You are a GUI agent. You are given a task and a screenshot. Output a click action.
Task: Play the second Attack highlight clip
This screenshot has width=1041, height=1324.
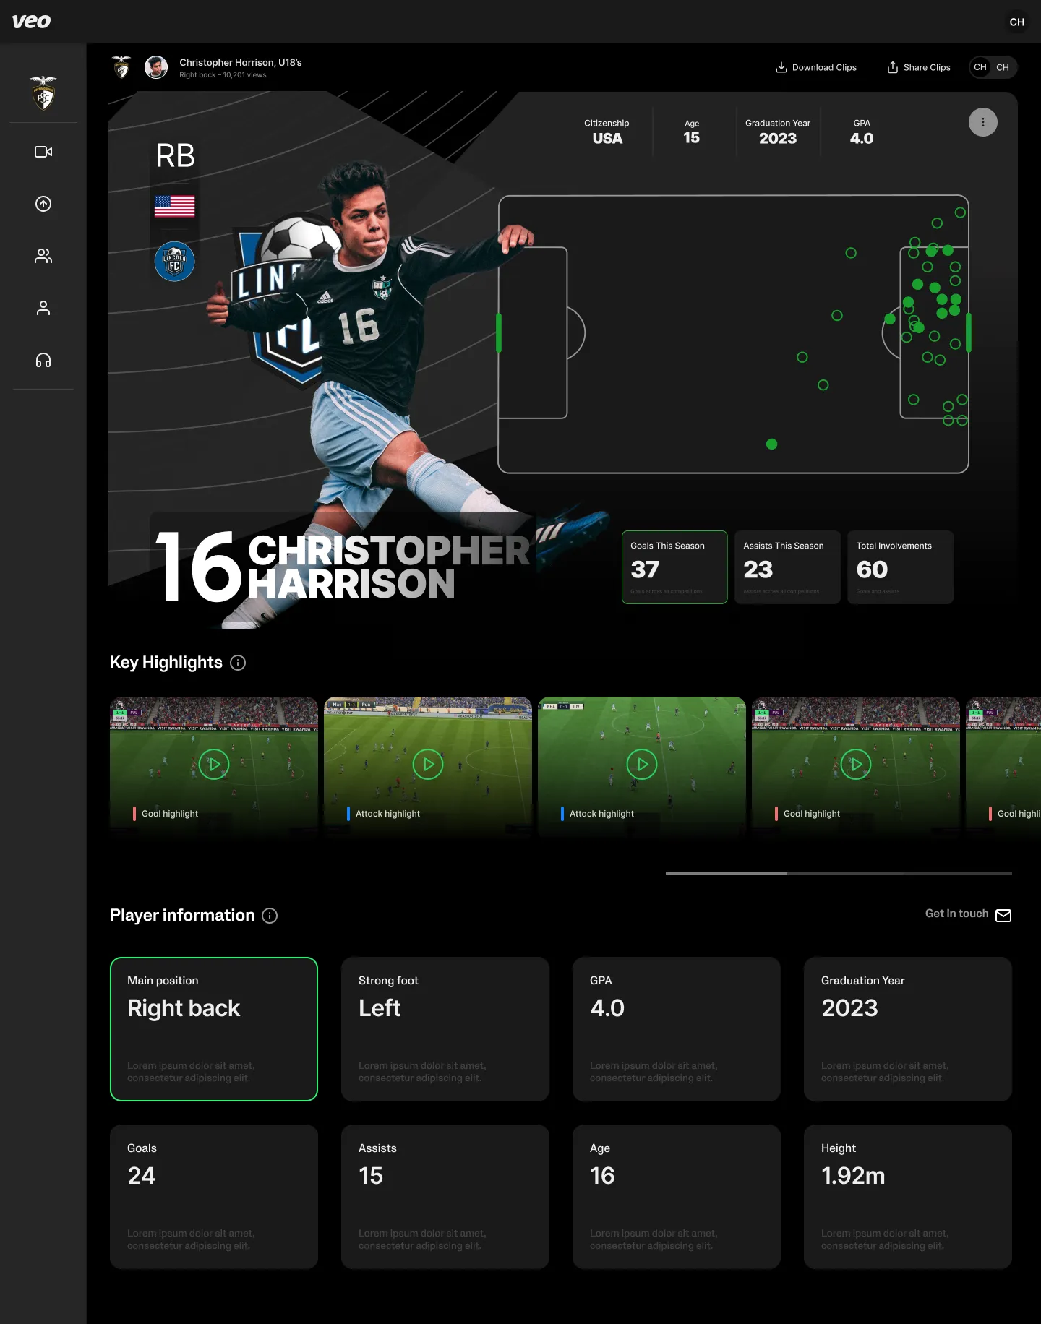(x=642, y=764)
